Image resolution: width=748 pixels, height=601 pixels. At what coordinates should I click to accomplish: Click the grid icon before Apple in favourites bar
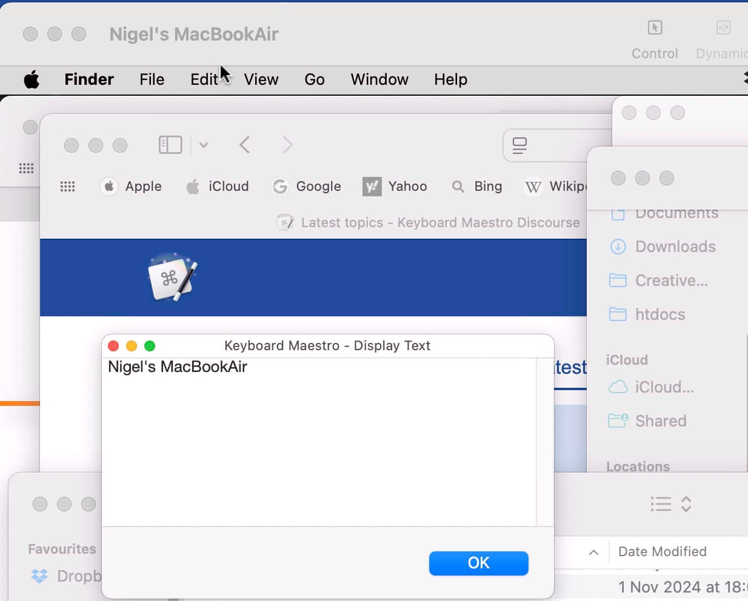click(67, 187)
